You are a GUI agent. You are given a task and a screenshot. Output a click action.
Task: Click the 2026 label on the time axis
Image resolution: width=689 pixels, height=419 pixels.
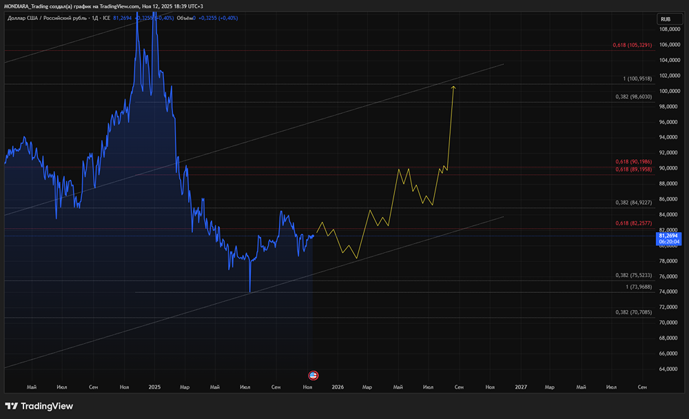tap(338, 387)
